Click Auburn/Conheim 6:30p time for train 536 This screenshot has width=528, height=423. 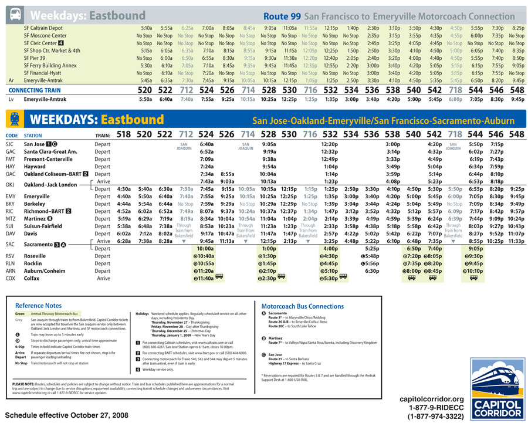pos(372,271)
